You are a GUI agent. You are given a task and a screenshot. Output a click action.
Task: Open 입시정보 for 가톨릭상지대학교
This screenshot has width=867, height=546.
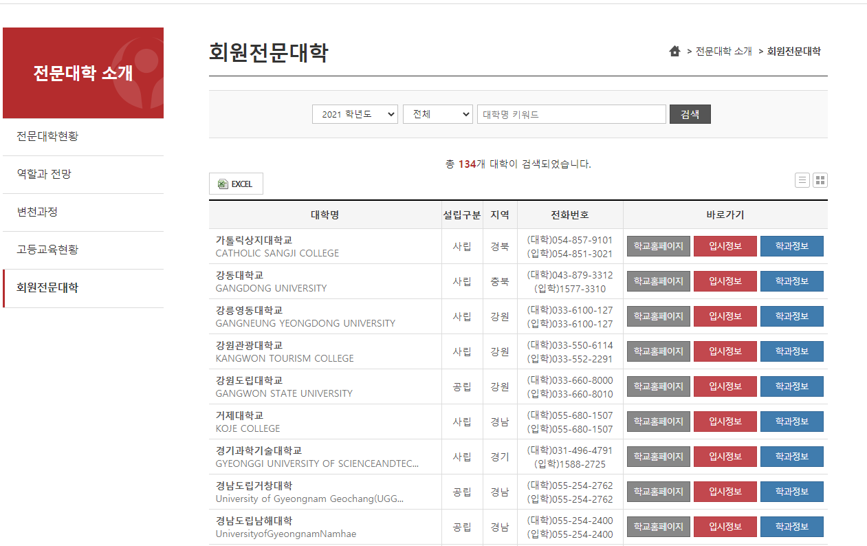pyautogui.click(x=725, y=246)
